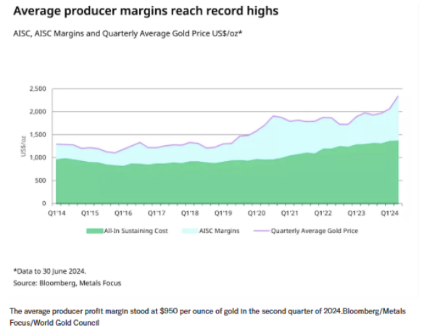This screenshot has width=435, height=328.
Task: Click the chart title about record high margins
Action: tap(145, 12)
